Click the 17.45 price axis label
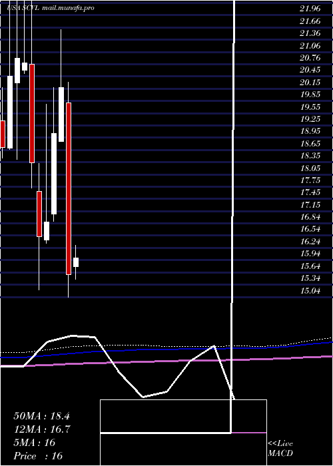 [x=310, y=192]
